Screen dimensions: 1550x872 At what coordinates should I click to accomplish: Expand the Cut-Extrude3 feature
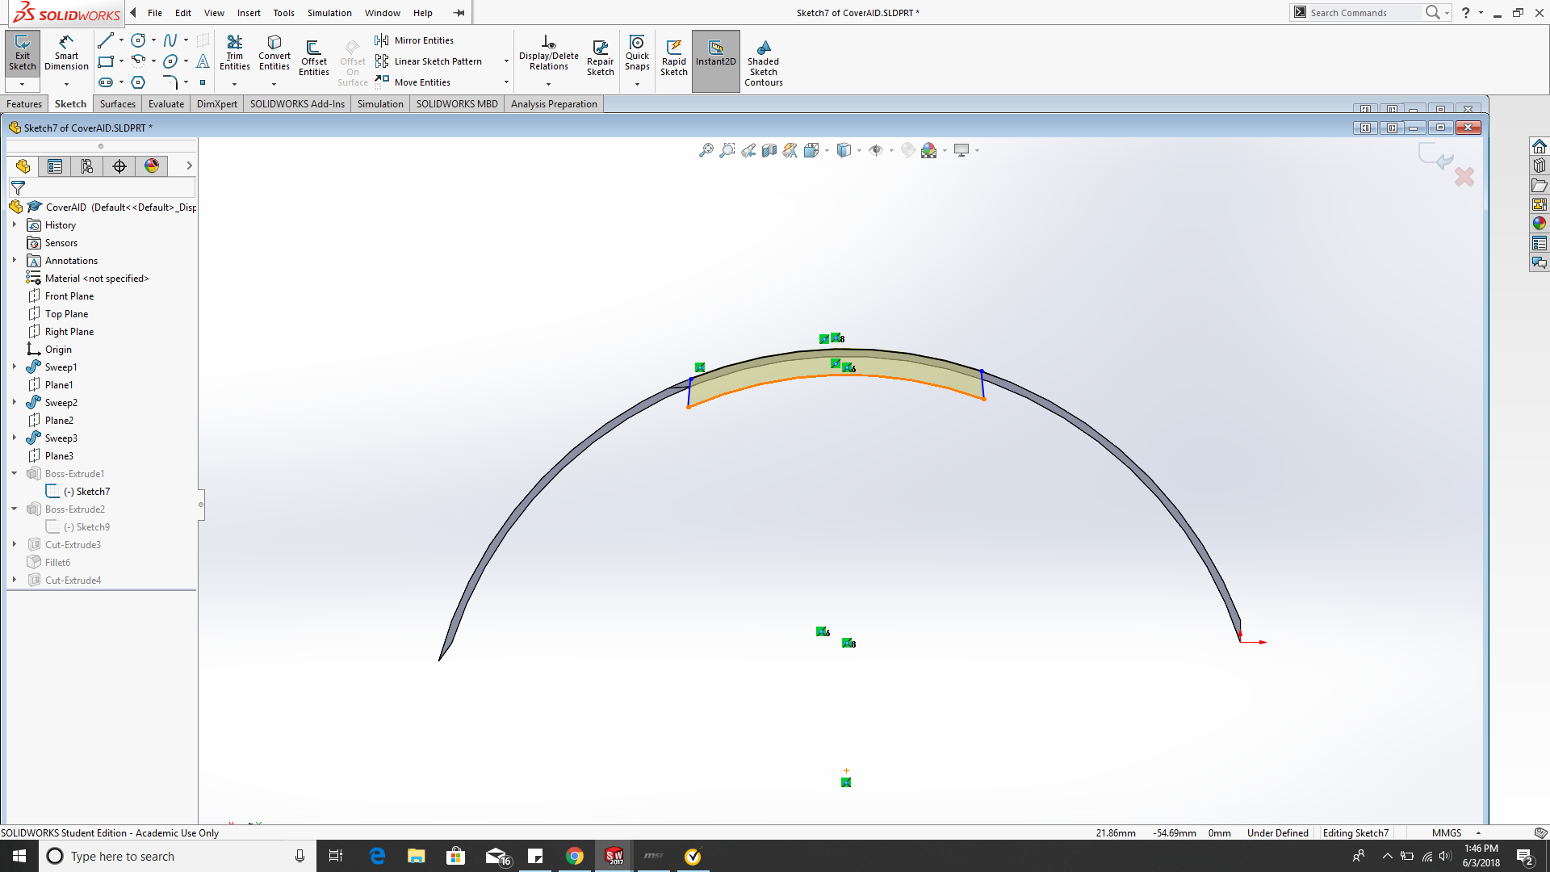[x=15, y=544]
